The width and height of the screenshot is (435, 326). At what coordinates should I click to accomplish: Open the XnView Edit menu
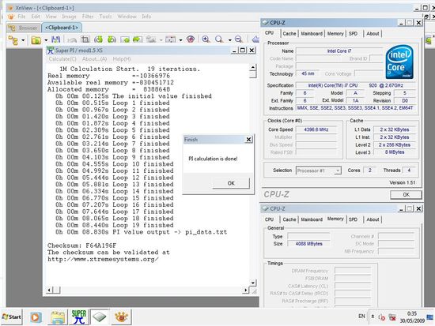tap(36, 17)
